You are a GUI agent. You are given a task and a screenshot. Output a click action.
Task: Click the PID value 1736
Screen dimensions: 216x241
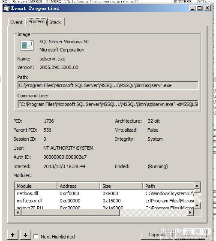click(x=49, y=121)
